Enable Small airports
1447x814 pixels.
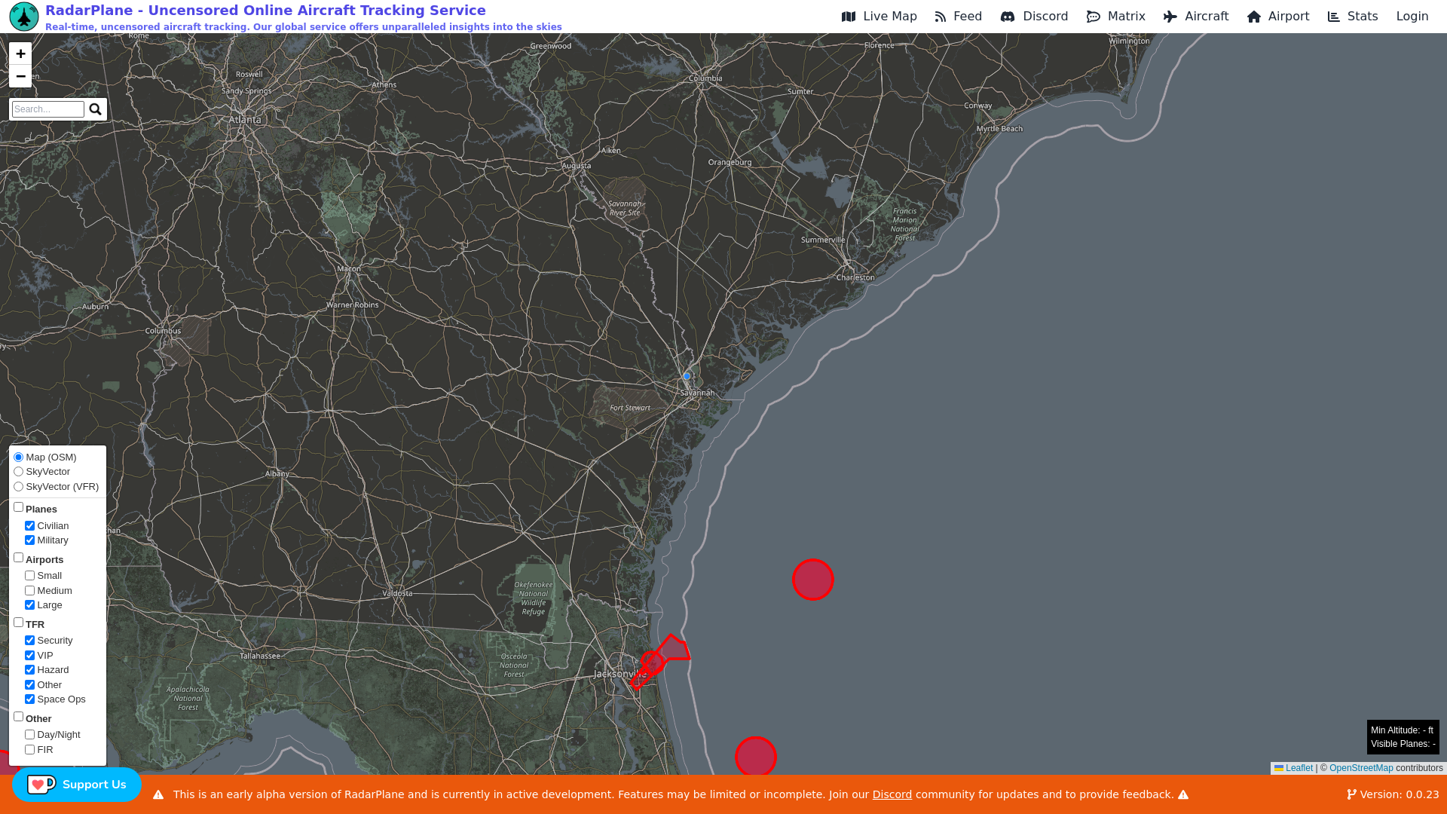point(30,576)
